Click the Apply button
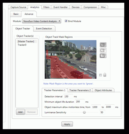 click(x=67, y=124)
